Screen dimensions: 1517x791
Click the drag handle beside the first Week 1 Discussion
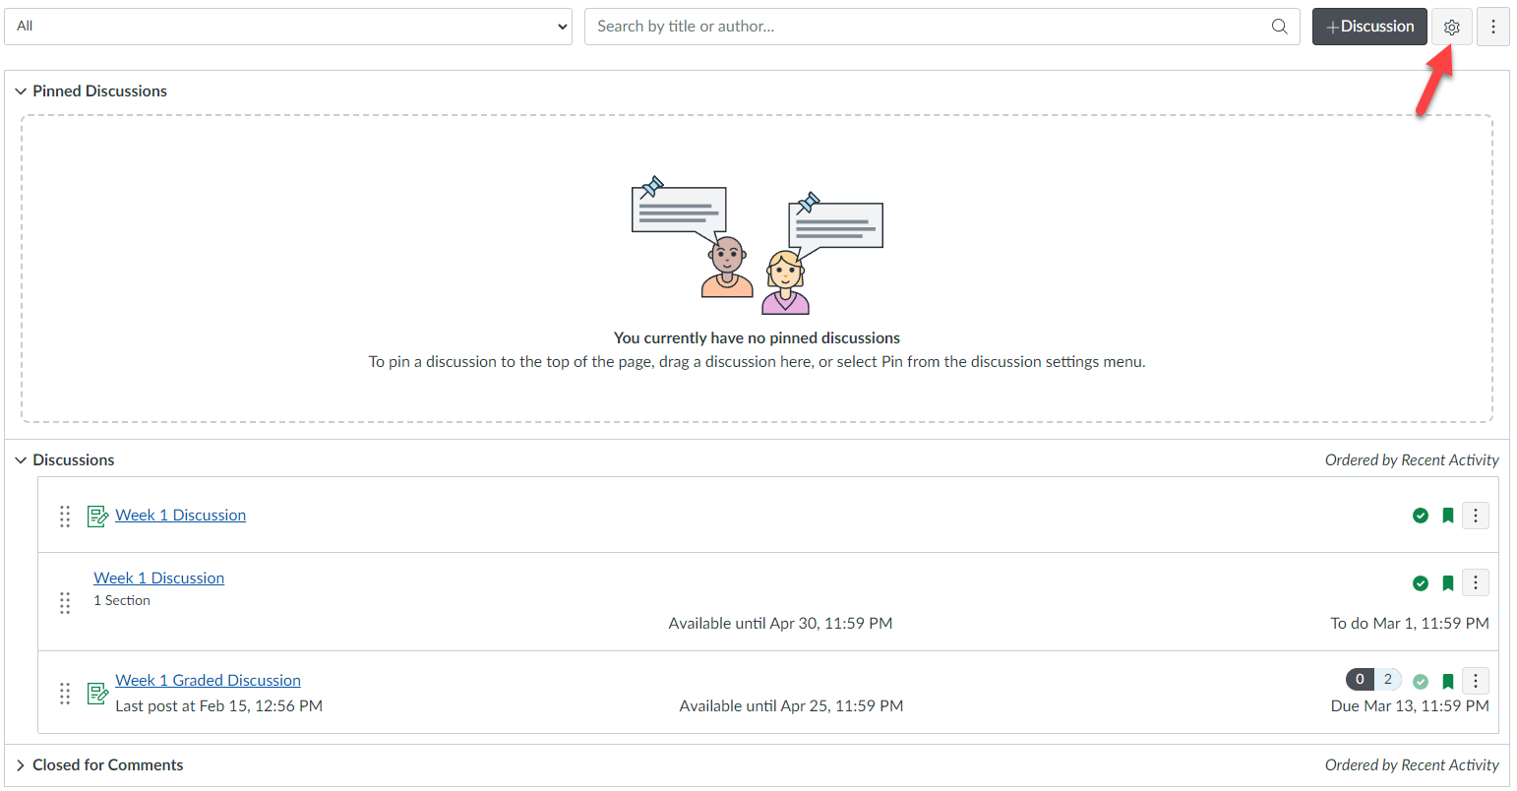pyautogui.click(x=65, y=516)
